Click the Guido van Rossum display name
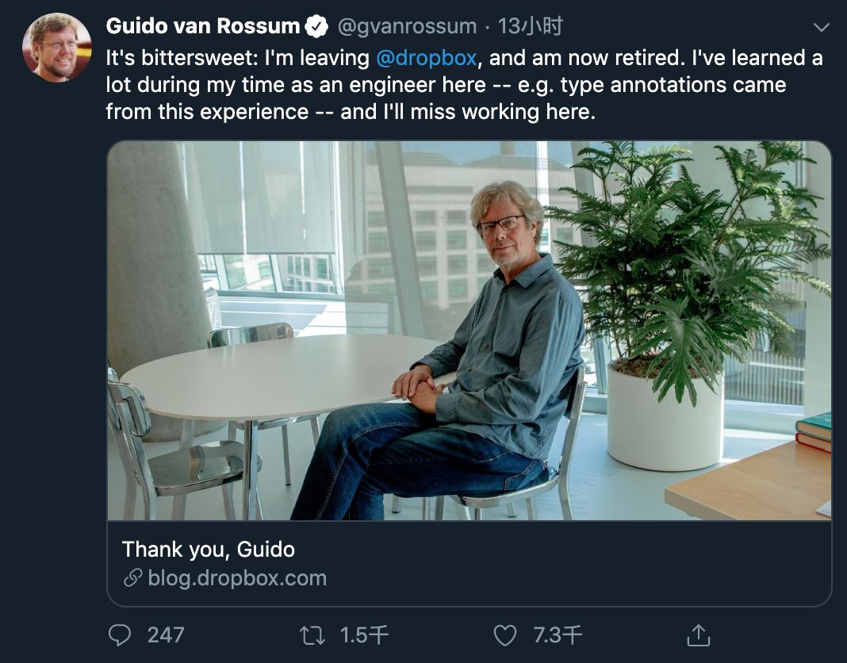847x663 pixels. [x=203, y=26]
